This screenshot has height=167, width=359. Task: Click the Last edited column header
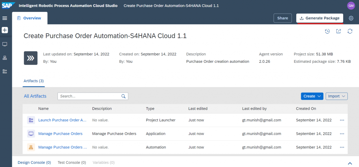(x=198, y=108)
